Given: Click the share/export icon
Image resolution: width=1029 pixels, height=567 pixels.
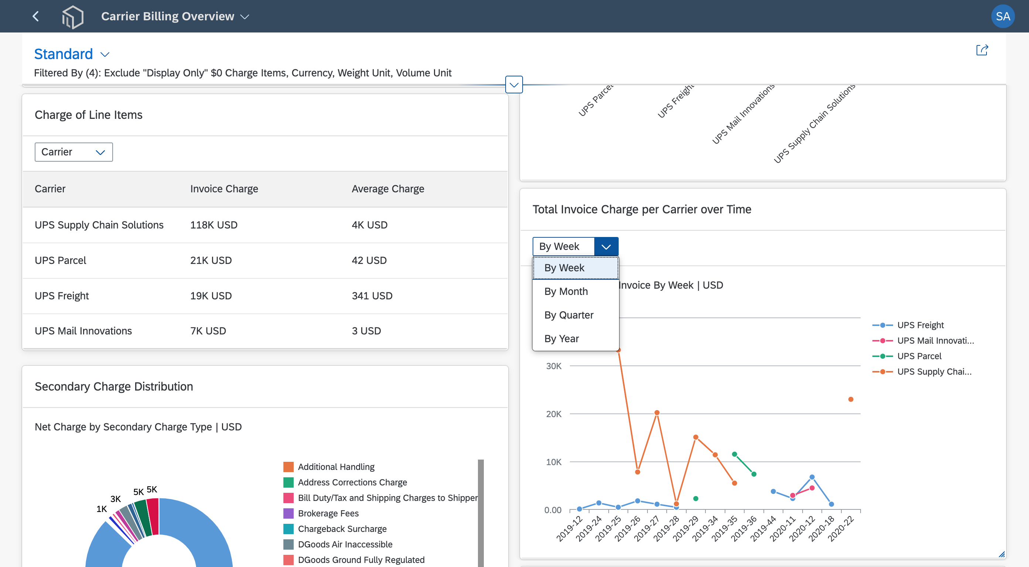Looking at the screenshot, I should coord(982,50).
